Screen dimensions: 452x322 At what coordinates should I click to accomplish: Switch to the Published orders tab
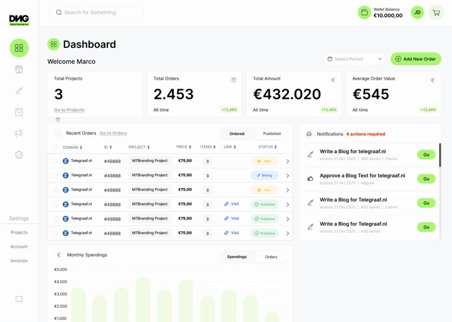click(x=272, y=134)
